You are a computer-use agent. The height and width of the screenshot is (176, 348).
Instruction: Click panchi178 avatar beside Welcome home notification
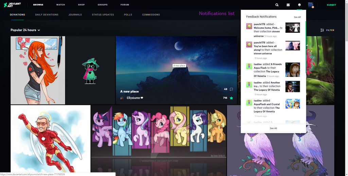249,26
